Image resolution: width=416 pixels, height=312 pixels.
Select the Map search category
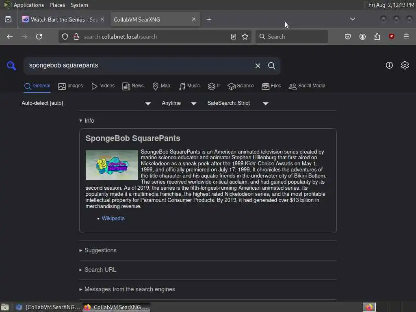pyautogui.click(x=161, y=86)
